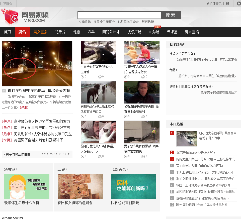Click comment icon under 实拍两匹马冲上高速撒欢

click(100, 117)
